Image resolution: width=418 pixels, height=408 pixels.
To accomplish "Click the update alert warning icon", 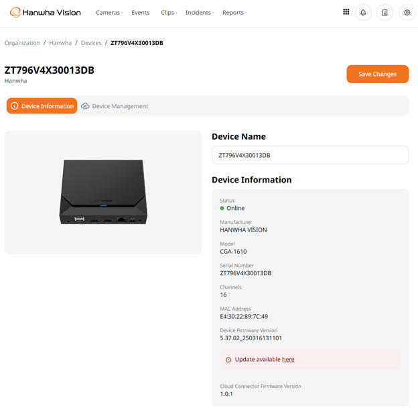I will (x=228, y=360).
